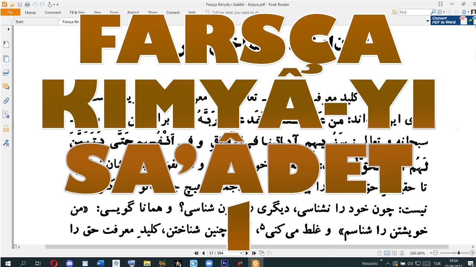476x267 pixels.
Task: Open the Pages thumbnails panel icon
Action: coord(6,59)
